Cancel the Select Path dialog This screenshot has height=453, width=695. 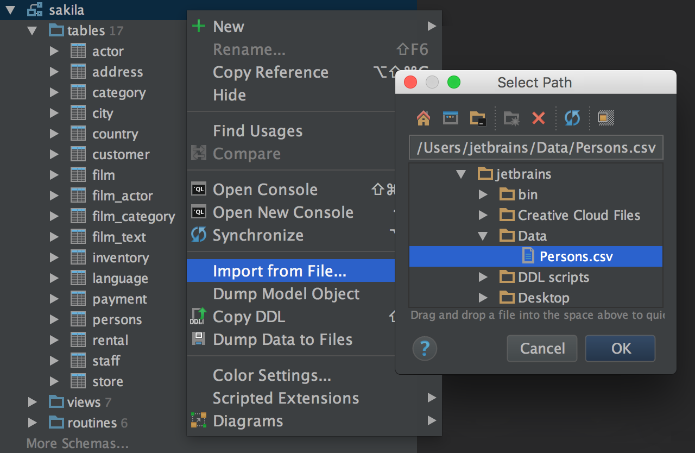(x=542, y=348)
